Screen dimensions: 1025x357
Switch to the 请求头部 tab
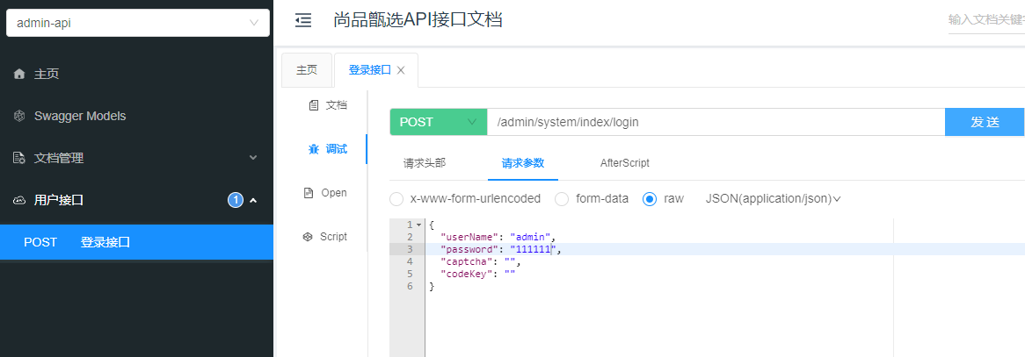click(x=425, y=163)
